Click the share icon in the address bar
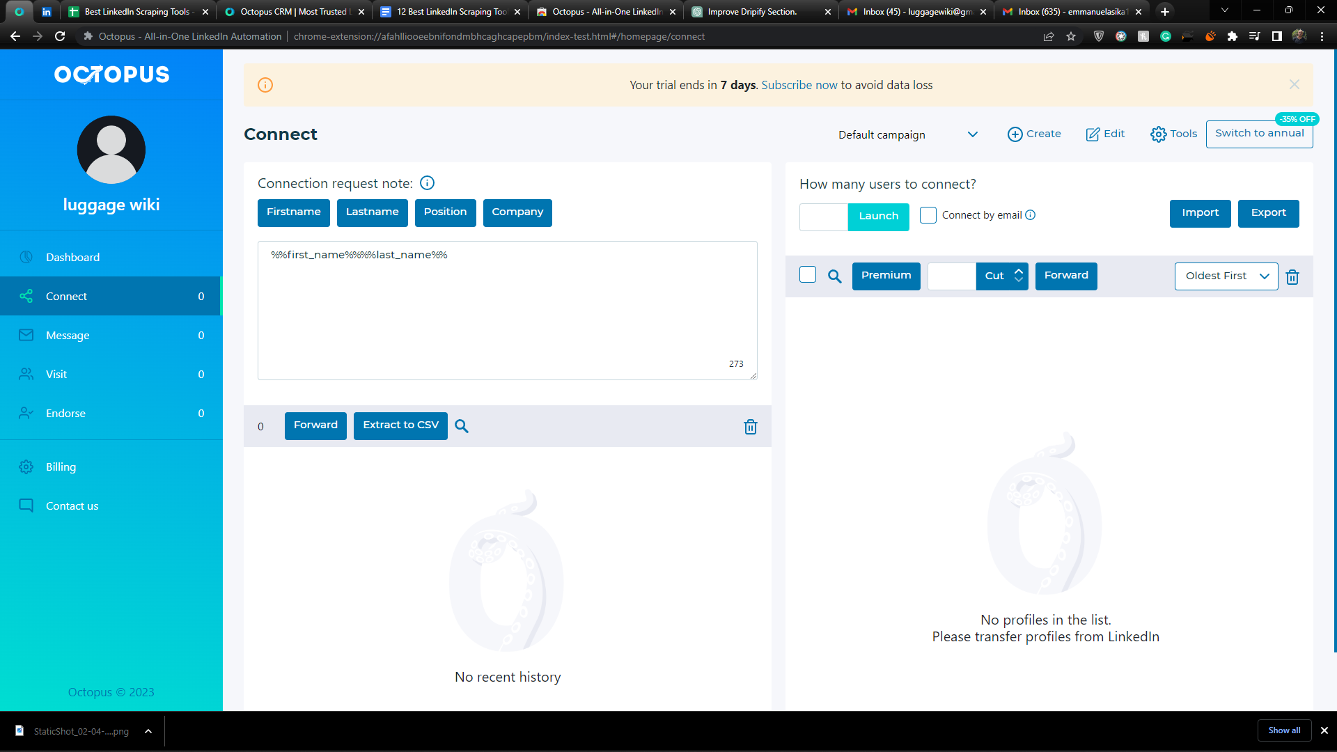This screenshot has width=1337, height=752. (x=1049, y=36)
